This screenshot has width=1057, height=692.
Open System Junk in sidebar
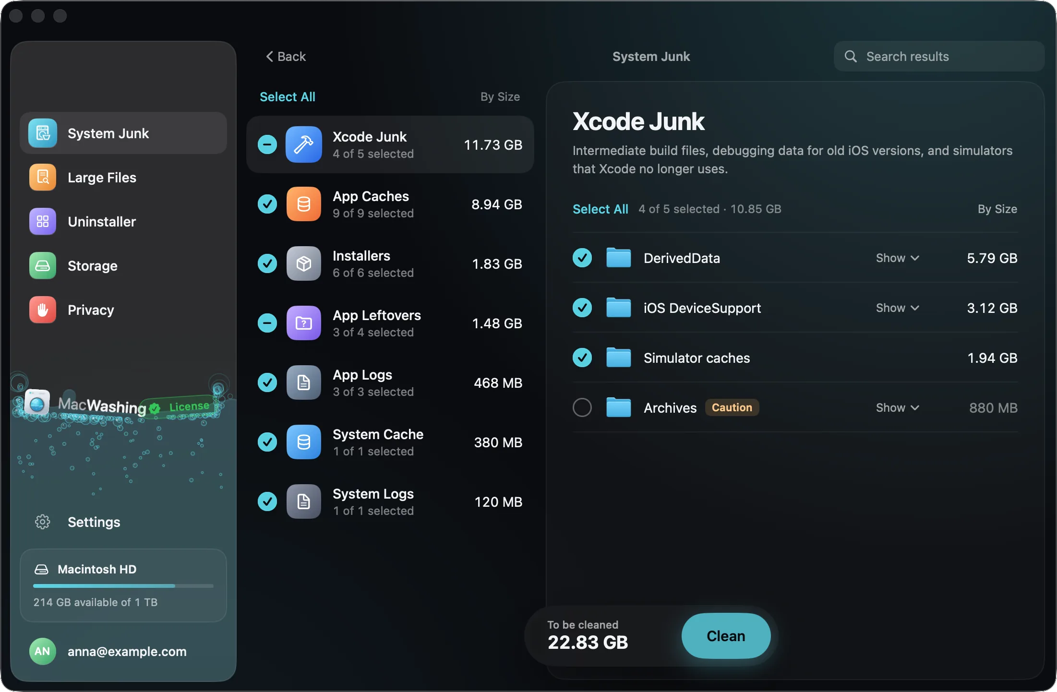coord(123,133)
